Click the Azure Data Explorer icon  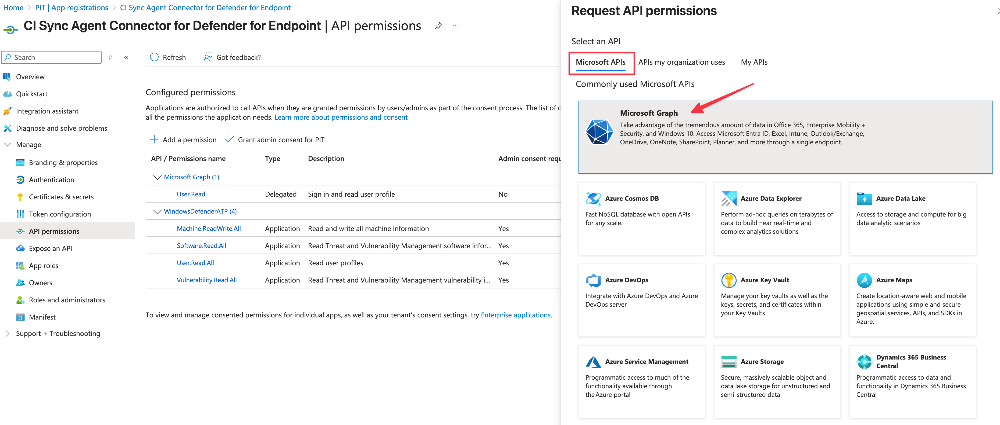[x=729, y=198]
